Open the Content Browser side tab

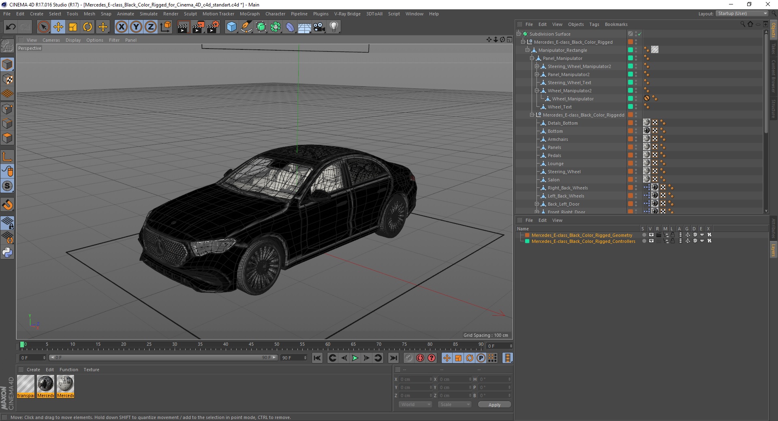tap(774, 76)
